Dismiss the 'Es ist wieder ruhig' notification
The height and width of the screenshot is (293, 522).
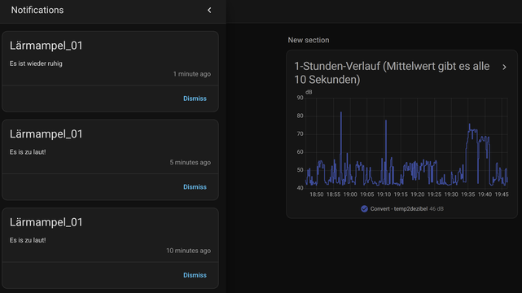195,98
